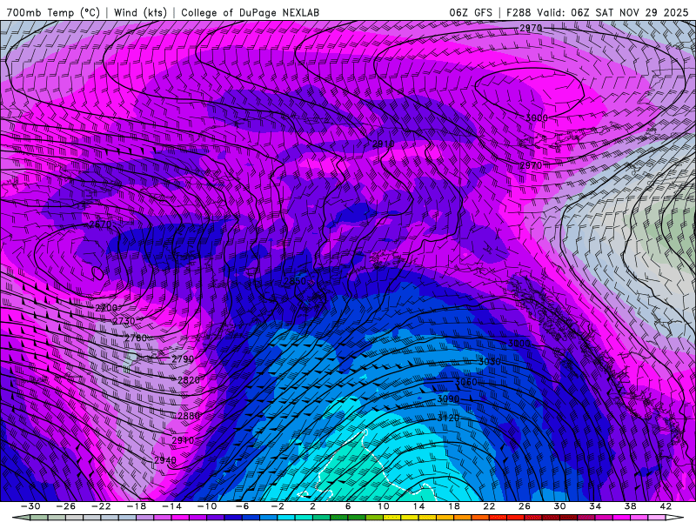Select the 2940 contour label

coord(165,460)
